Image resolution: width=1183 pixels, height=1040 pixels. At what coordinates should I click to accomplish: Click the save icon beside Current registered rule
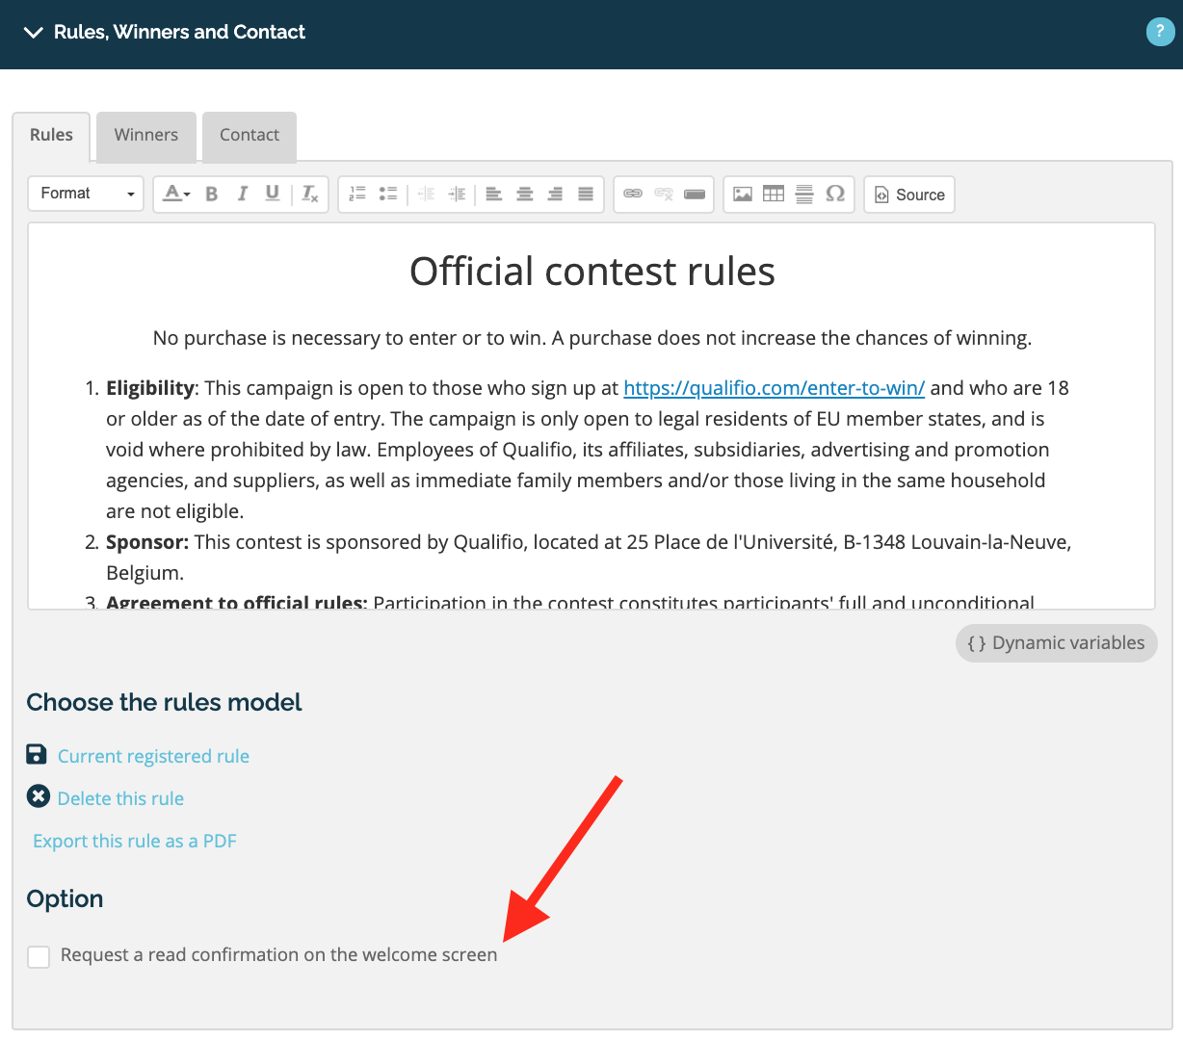click(x=37, y=754)
